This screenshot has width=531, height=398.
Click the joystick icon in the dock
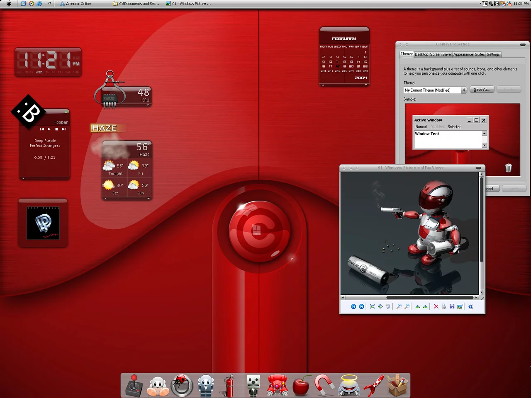pyautogui.click(x=134, y=385)
